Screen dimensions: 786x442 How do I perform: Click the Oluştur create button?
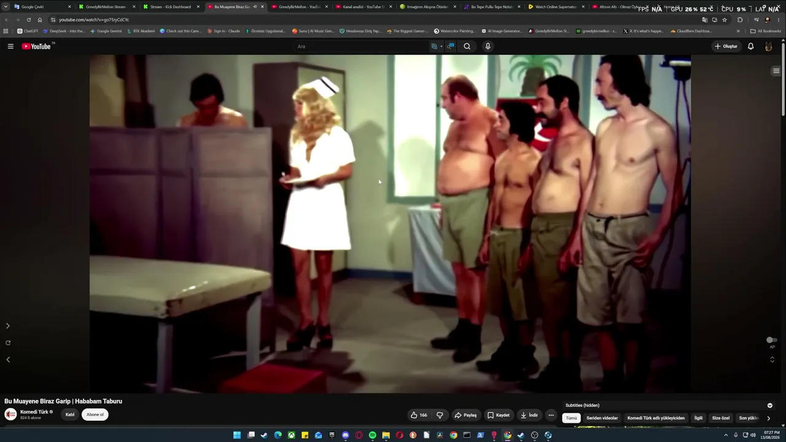[726, 46]
